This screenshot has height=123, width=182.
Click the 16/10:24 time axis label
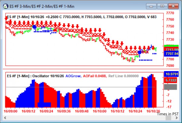coord(135,111)
